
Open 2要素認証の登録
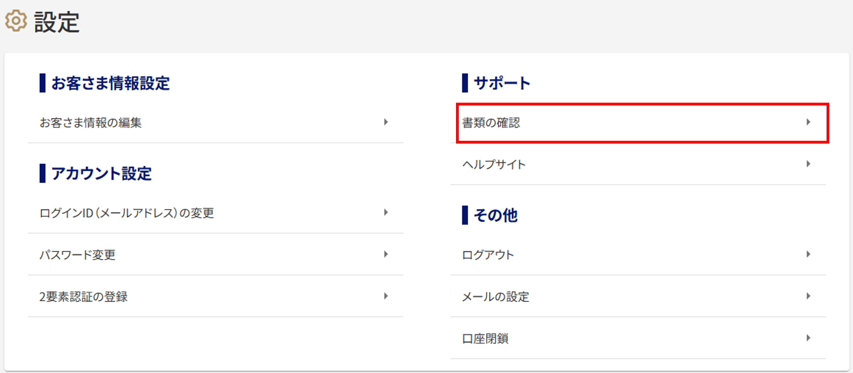[x=215, y=296]
